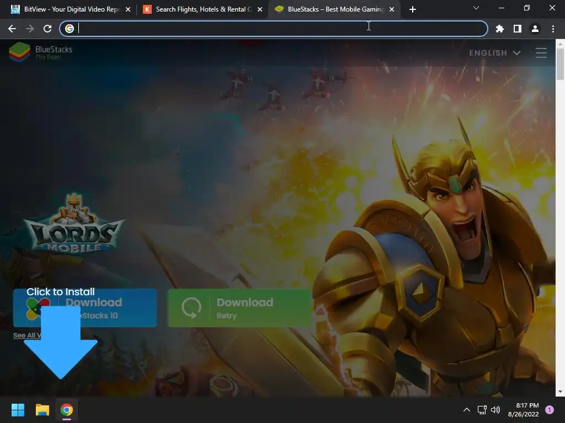Reload the current page
Image resolution: width=565 pixels, height=423 pixels.
47,29
